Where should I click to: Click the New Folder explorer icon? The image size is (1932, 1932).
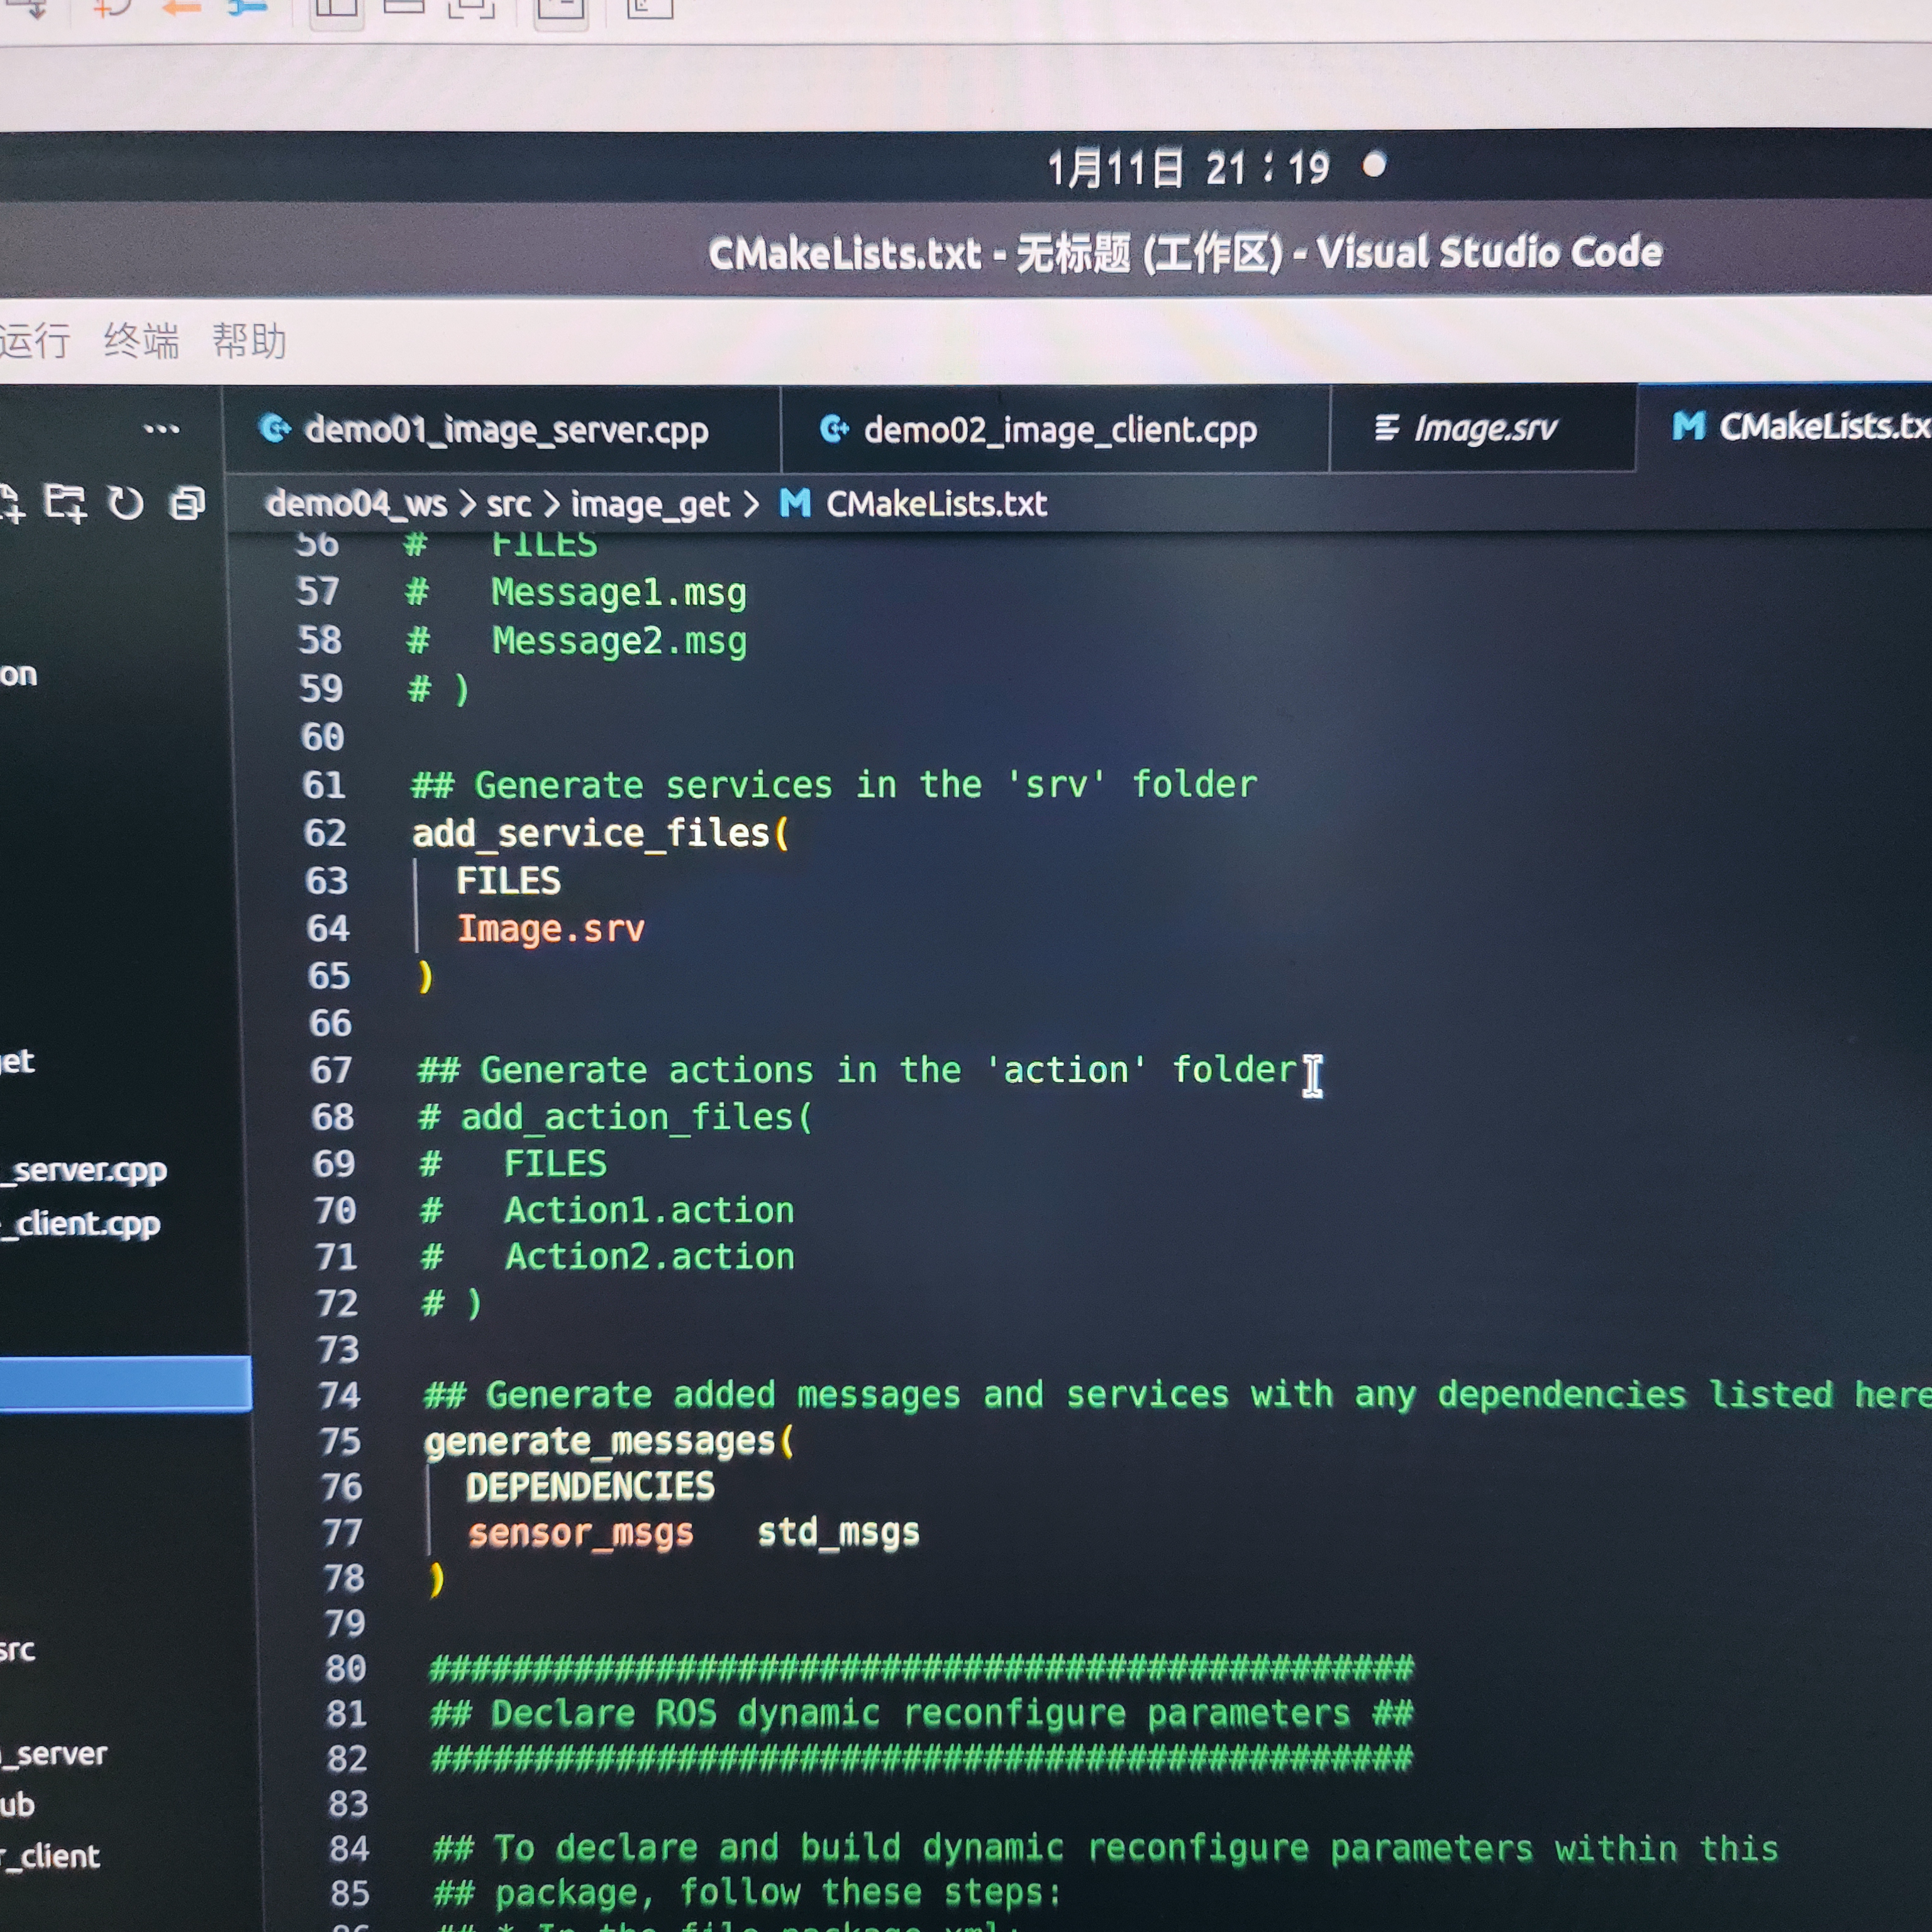tap(65, 503)
